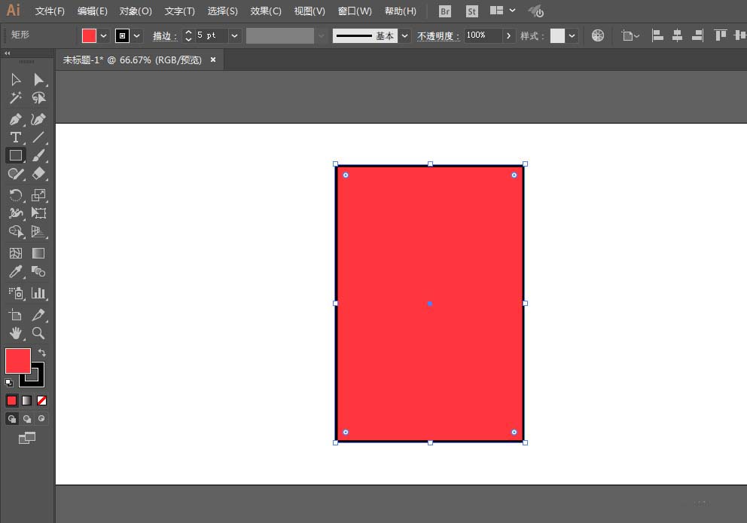747x523 pixels.
Task: Enable Draw Normal mode
Action: [x=12, y=418]
